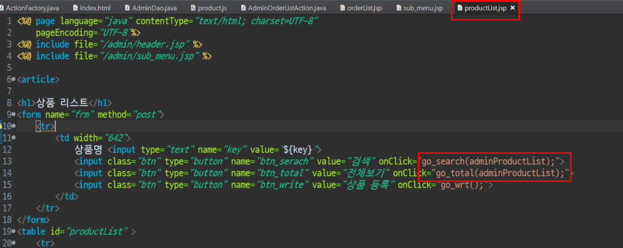The width and height of the screenshot is (623, 248).
Task: Click the go_search(adminProductList); handler text
Action: (491, 161)
